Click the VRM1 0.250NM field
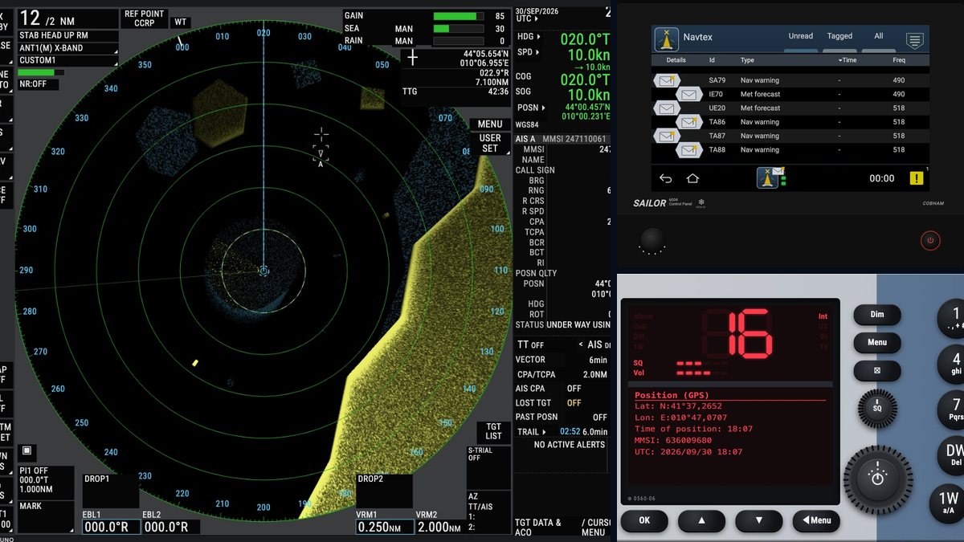 (x=386, y=527)
